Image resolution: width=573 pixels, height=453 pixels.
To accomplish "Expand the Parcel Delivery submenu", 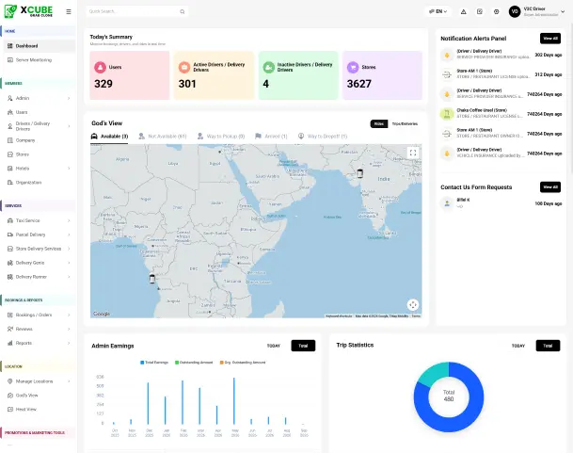I will [69, 235].
